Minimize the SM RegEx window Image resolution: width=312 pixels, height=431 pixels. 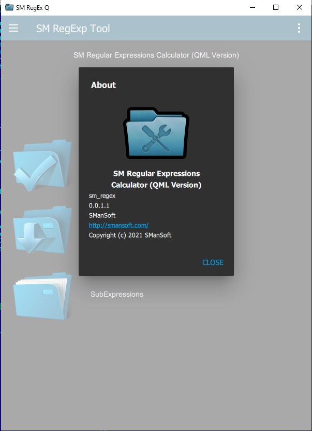pyautogui.click(x=252, y=7)
